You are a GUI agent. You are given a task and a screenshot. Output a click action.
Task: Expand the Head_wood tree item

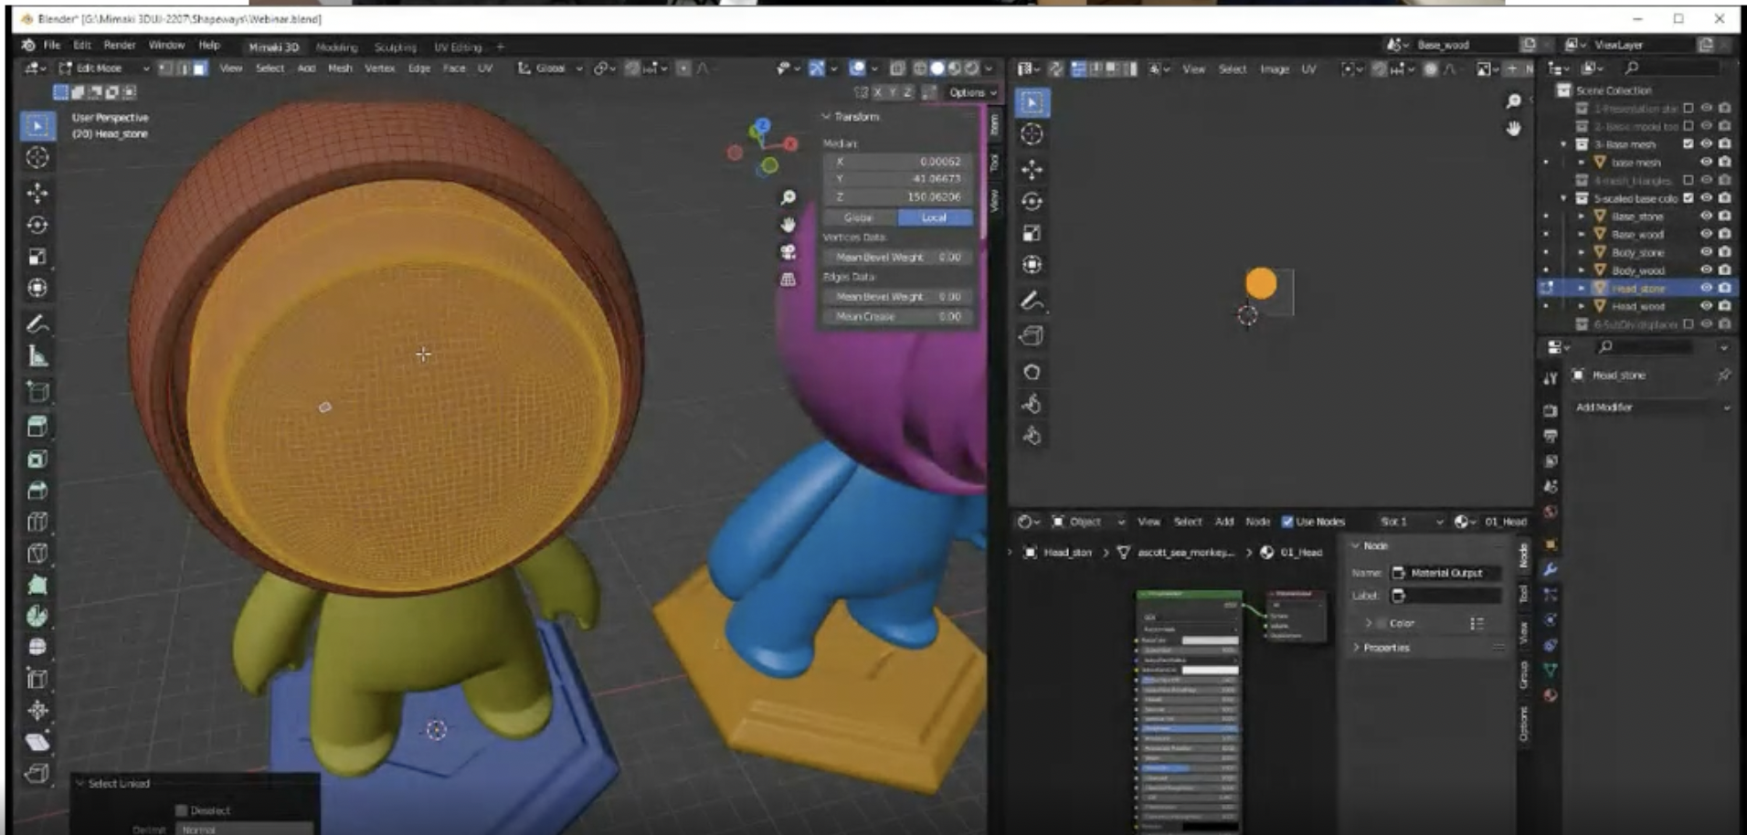coord(1582,306)
